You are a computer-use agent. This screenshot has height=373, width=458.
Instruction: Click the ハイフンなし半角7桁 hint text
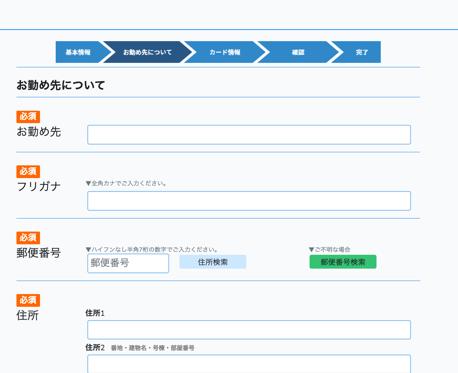[152, 250]
